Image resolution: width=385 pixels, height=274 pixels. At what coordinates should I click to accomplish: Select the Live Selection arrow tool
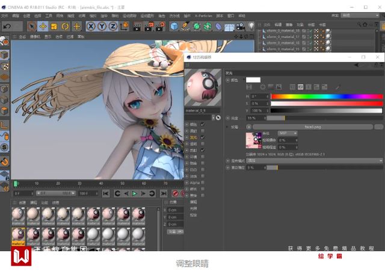[32, 26]
